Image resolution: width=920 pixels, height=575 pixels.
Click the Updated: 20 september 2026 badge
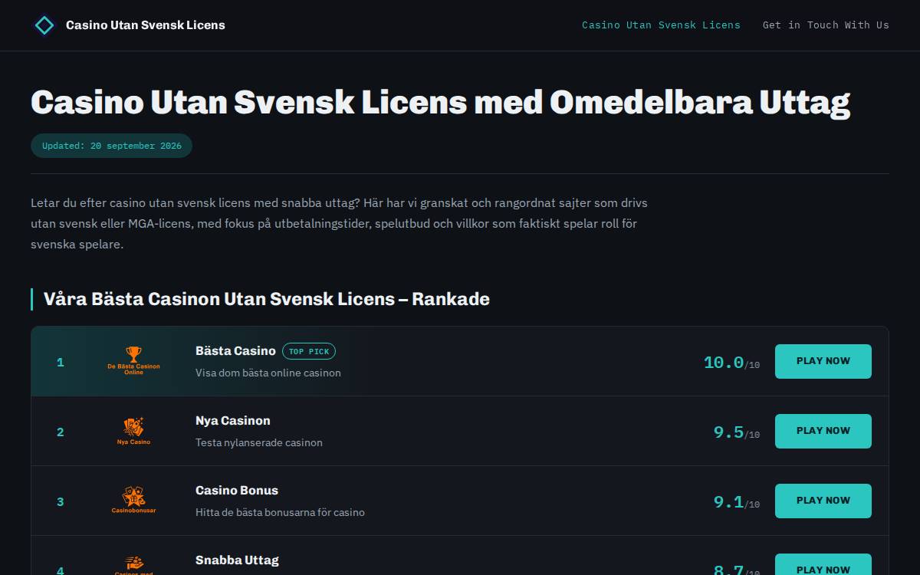coord(111,146)
